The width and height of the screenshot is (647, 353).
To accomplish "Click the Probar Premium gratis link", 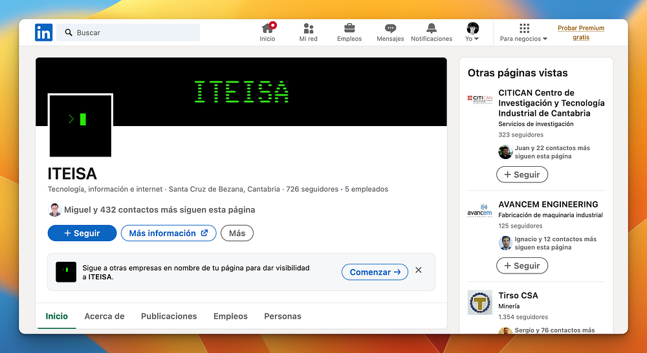I will pyautogui.click(x=581, y=32).
